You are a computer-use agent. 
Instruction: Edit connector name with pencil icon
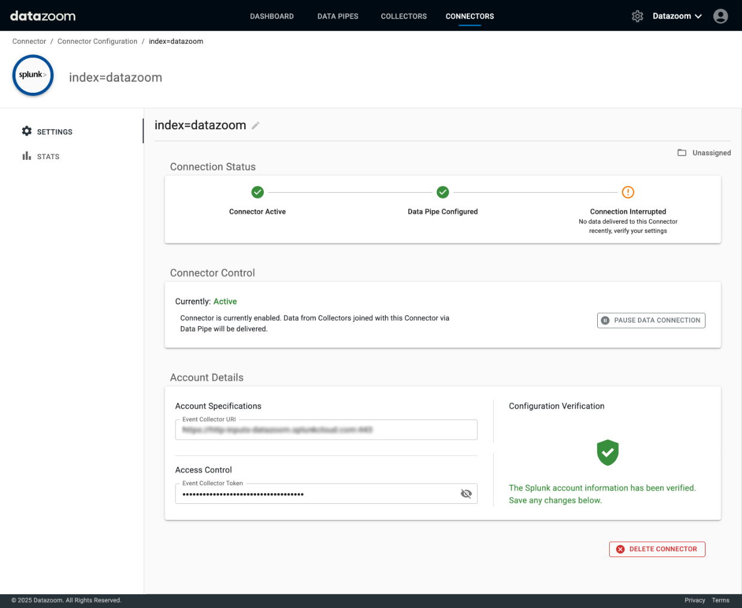point(256,126)
